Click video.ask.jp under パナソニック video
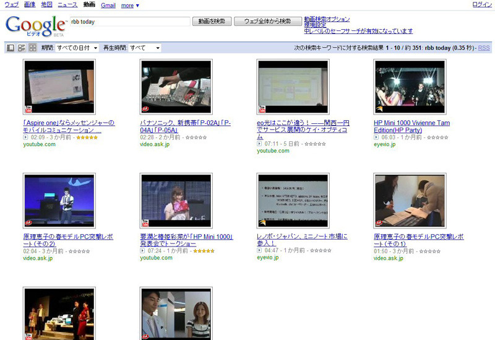The height and width of the screenshot is (340, 495). [x=155, y=144]
